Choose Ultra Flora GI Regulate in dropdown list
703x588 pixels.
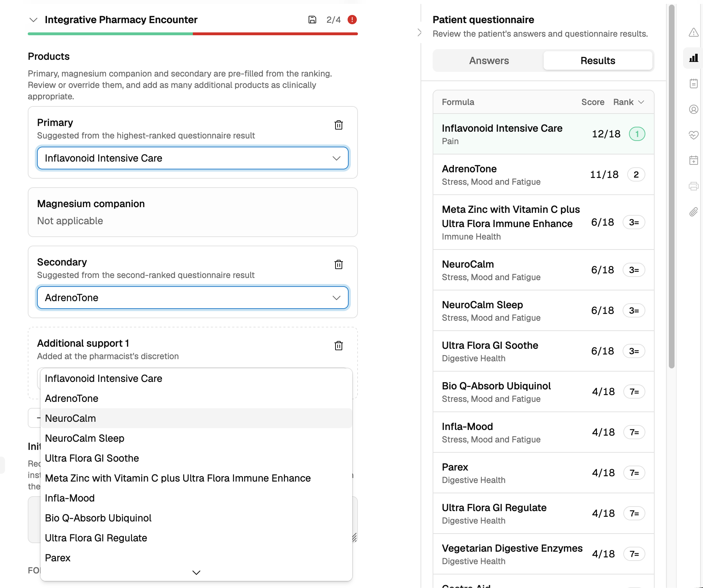coord(196,538)
